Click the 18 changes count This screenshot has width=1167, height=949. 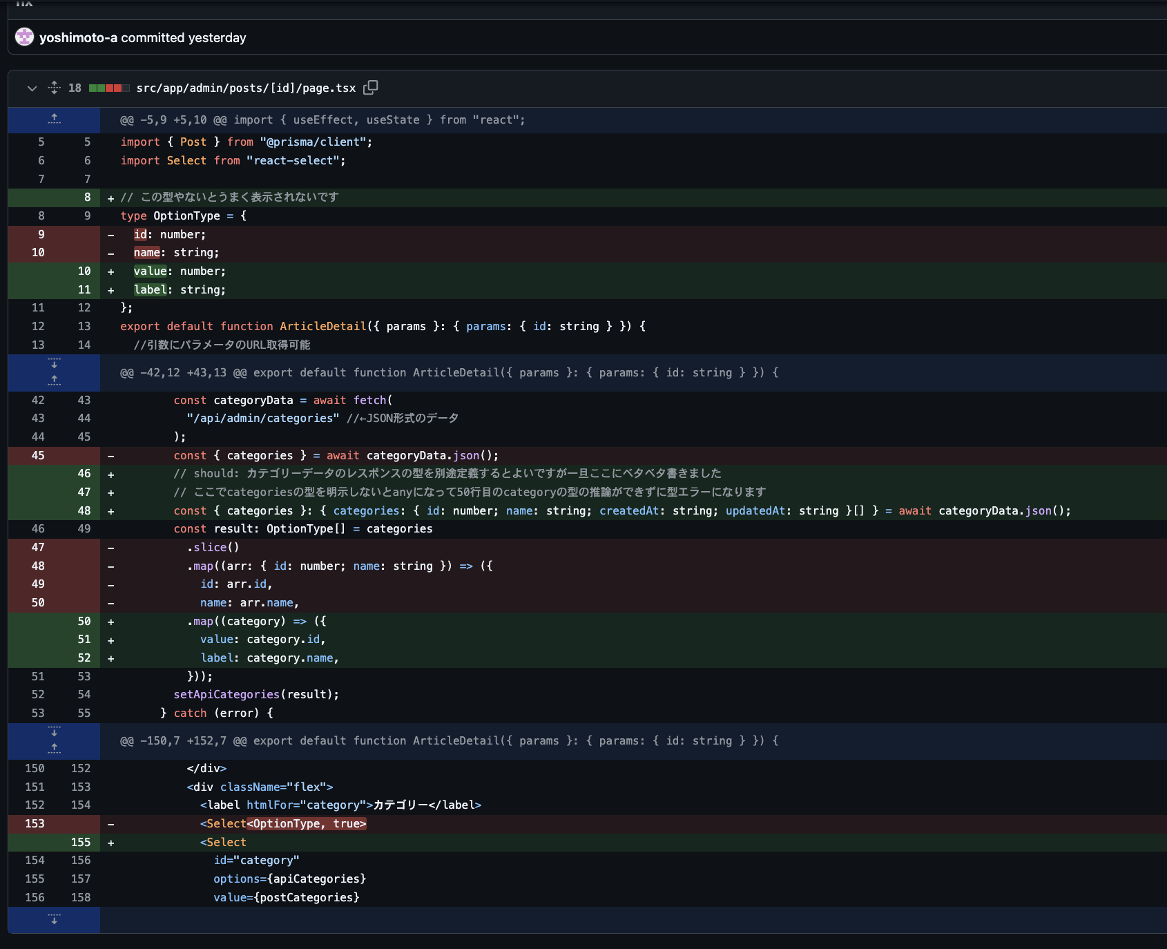[x=75, y=88]
